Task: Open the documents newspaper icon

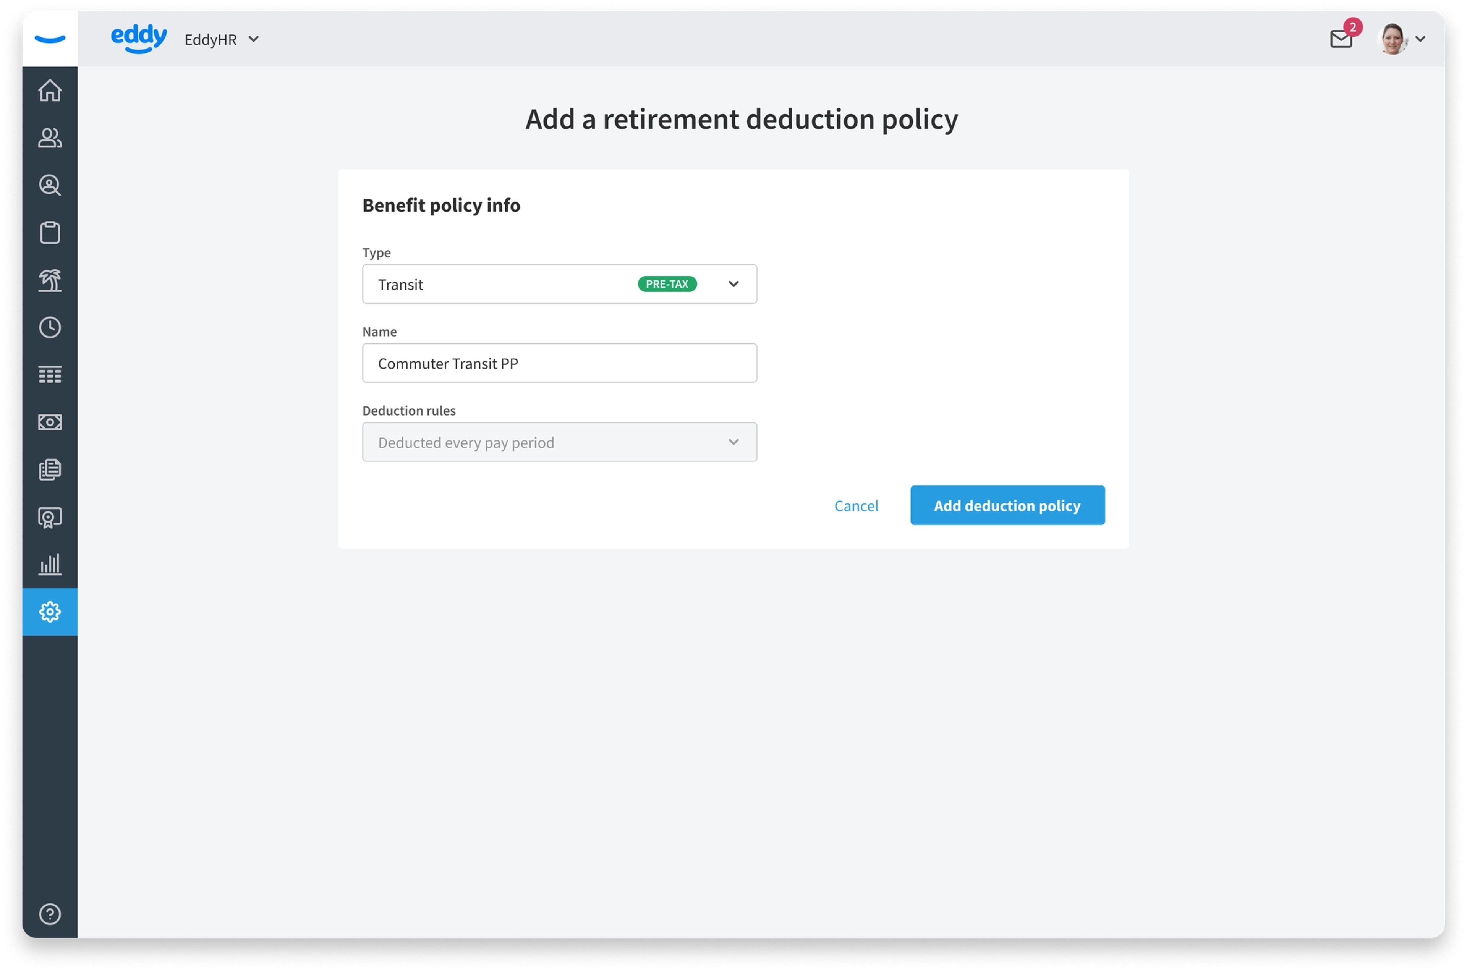Action: (50, 469)
